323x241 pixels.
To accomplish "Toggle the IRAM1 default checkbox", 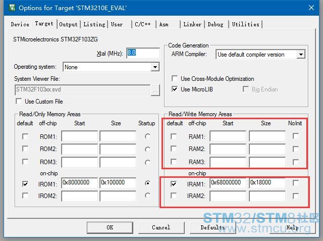I will pos(174,184).
